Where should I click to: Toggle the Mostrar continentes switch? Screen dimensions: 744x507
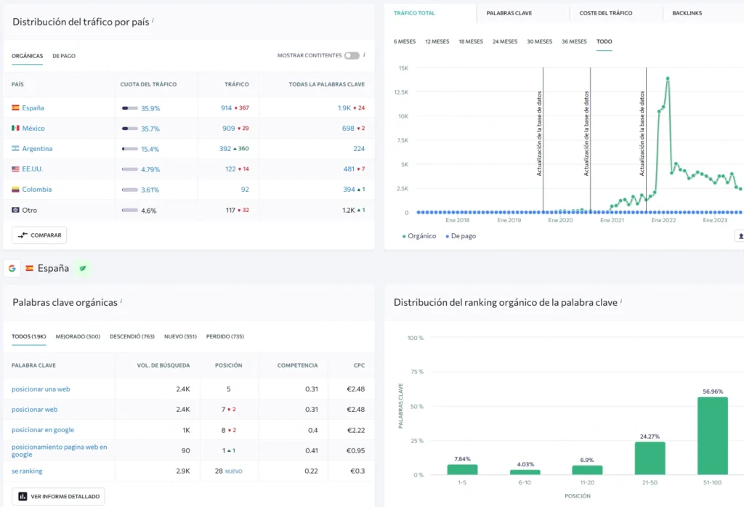tap(352, 55)
